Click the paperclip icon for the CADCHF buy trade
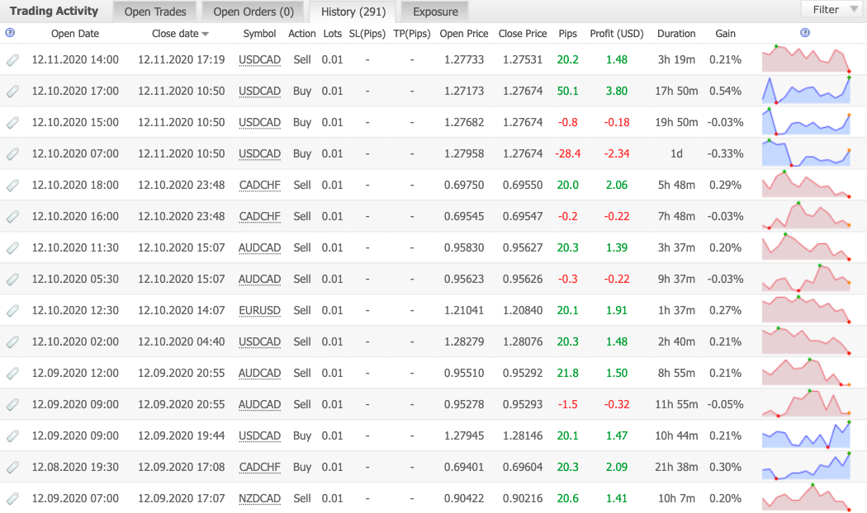The width and height of the screenshot is (867, 513). (x=12, y=468)
